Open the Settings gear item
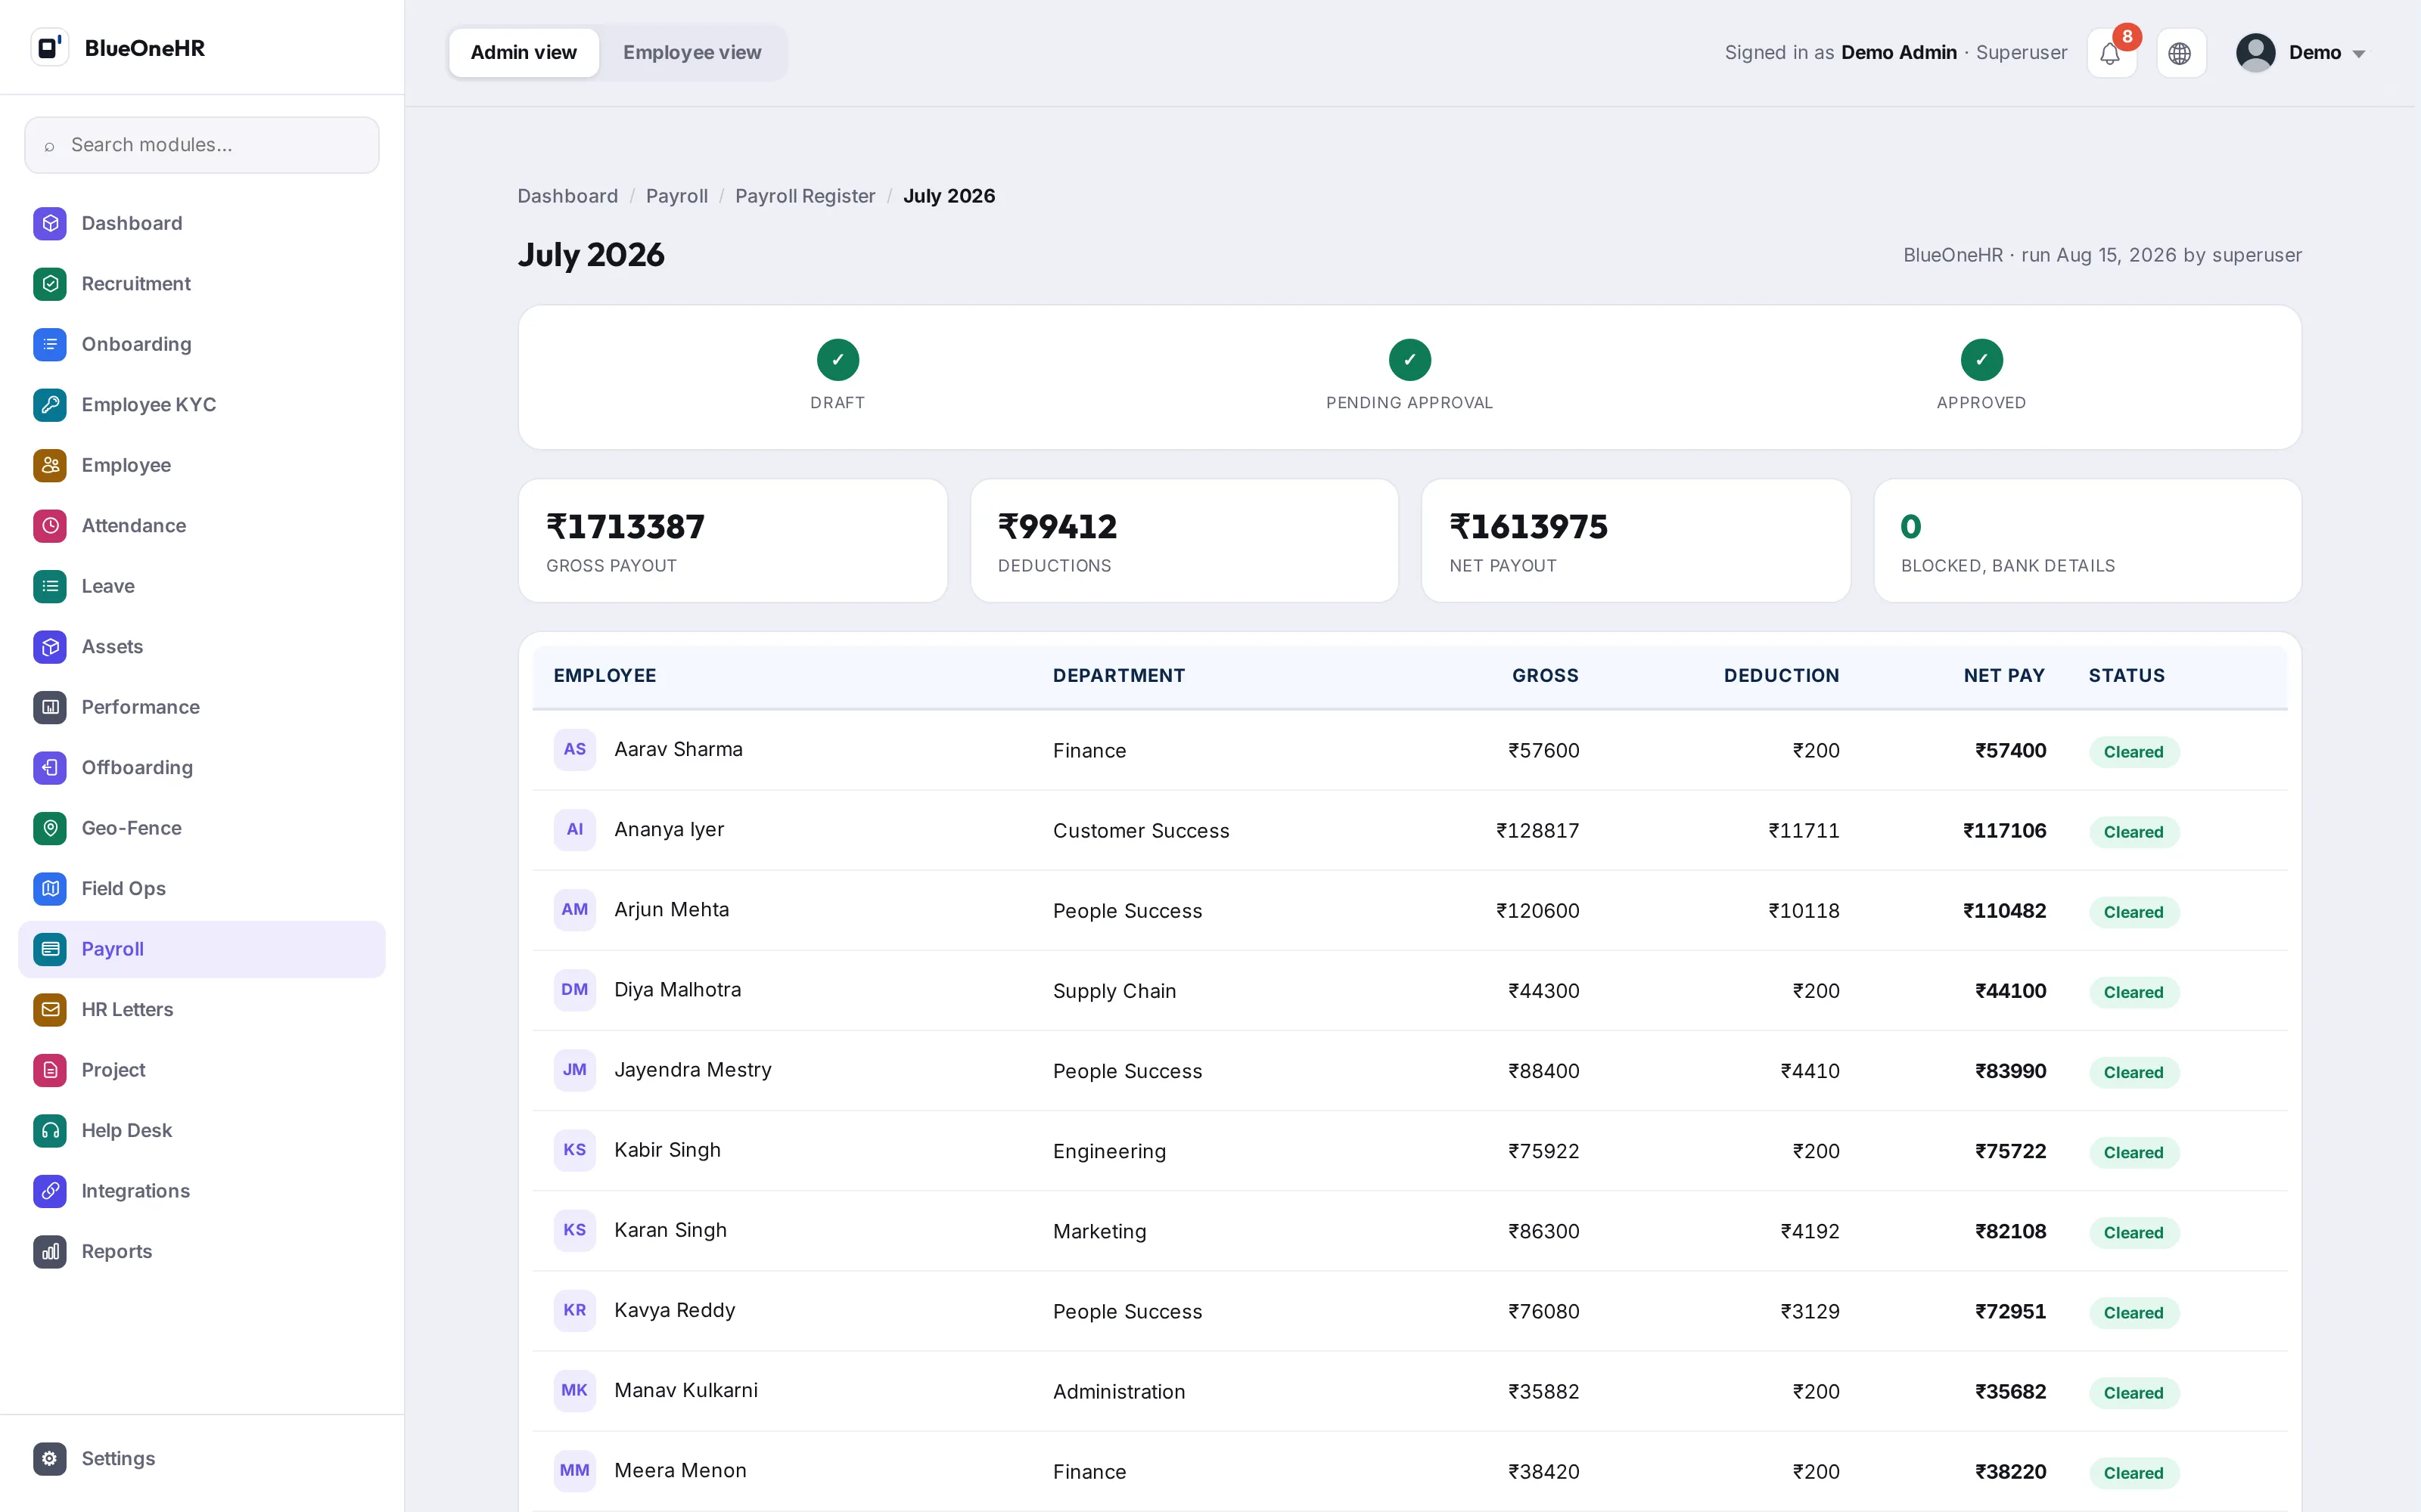 (201, 1458)
